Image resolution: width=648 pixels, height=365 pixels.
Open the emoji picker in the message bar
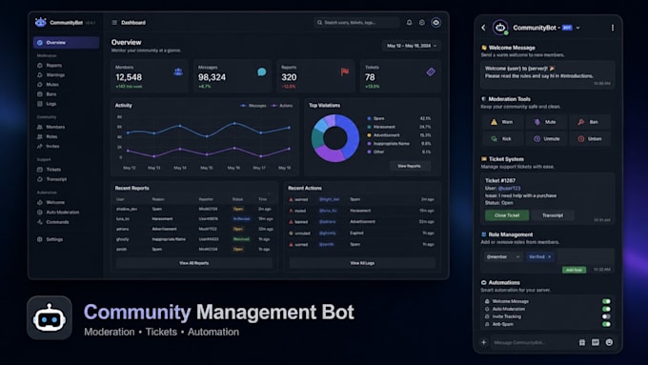coord(609,342)
